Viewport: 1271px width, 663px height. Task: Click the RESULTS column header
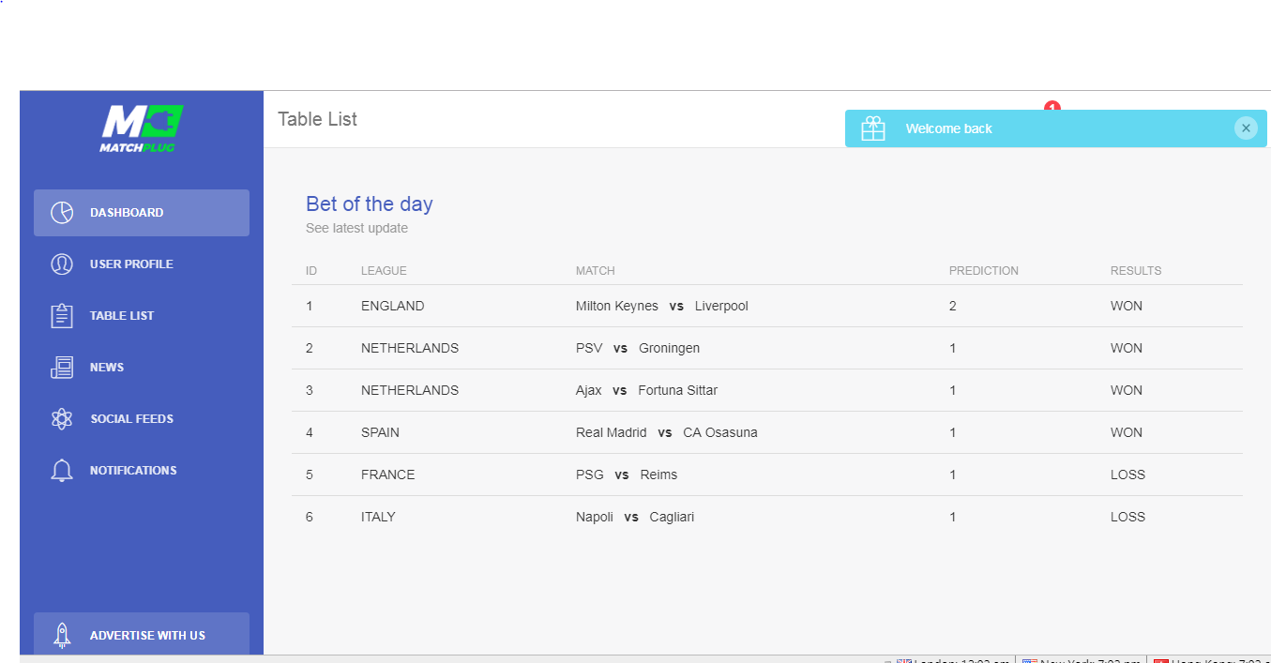(1136, 271)
